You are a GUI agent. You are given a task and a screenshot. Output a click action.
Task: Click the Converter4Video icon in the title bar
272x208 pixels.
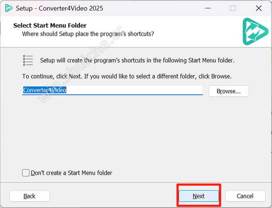[8, 8]
